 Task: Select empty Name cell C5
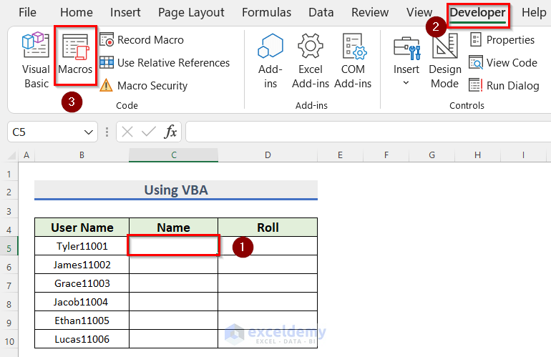[174, 245]
